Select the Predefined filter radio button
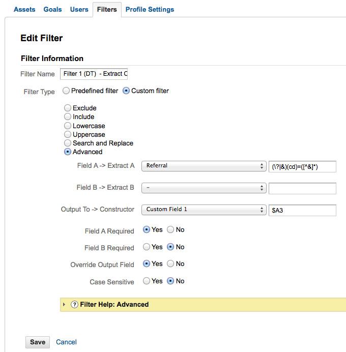Image resolution: width=346 pixels, height=352 pixels. [66, 91]
